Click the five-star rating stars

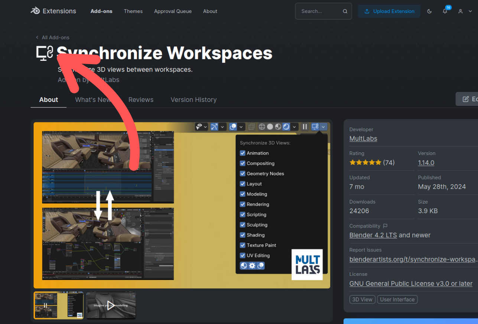(x=365, y=162)
